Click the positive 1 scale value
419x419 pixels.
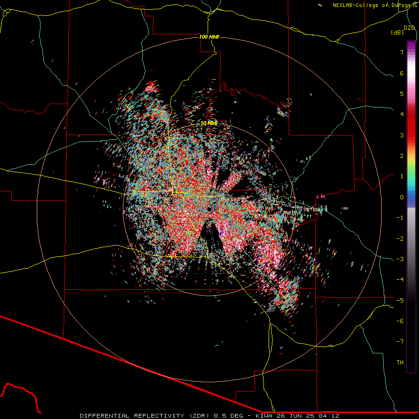(402, 176)
